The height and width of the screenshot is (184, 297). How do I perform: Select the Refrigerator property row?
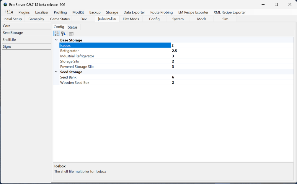click(x=115, y=51)
